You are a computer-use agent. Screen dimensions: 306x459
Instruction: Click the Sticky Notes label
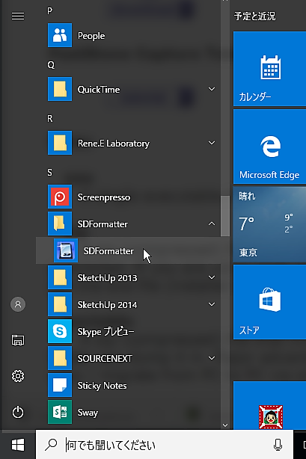tap(102, 386)
